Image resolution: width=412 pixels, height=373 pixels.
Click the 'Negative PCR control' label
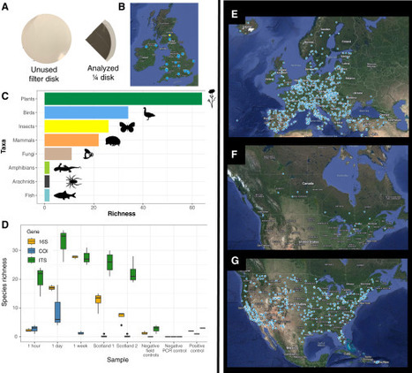click(174, 348)
